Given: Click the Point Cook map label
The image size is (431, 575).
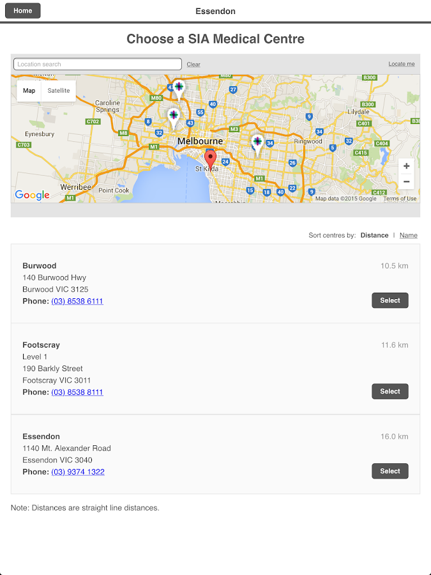Looking at the screenshot, I should pos(114,190).
